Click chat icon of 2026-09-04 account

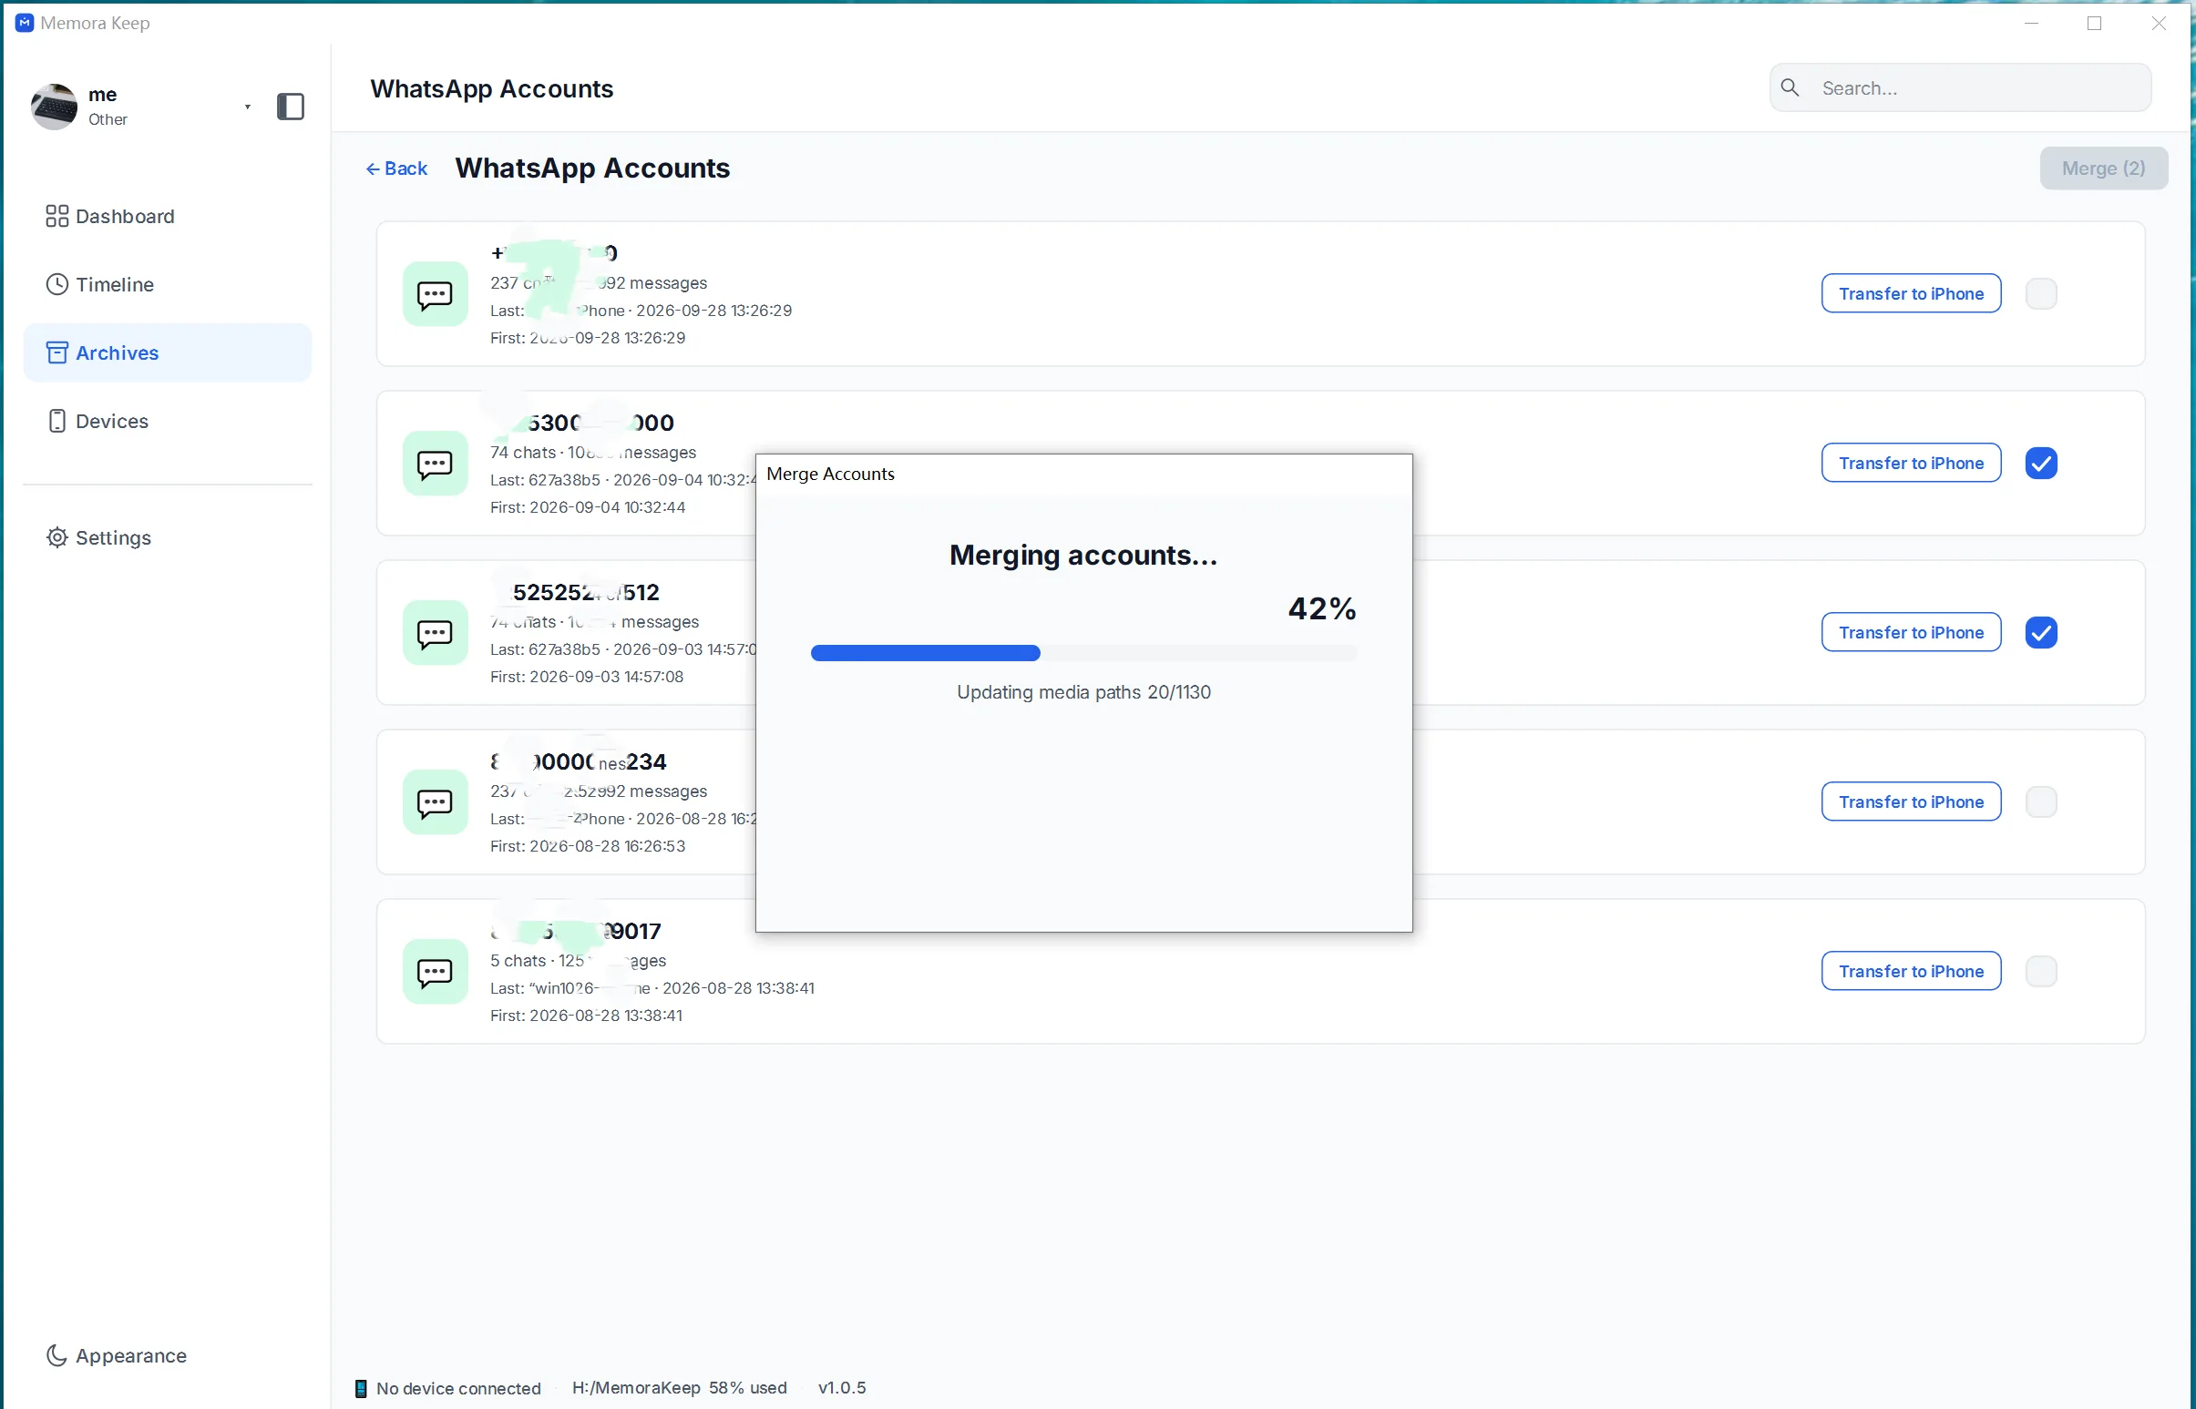coord(435,463)
